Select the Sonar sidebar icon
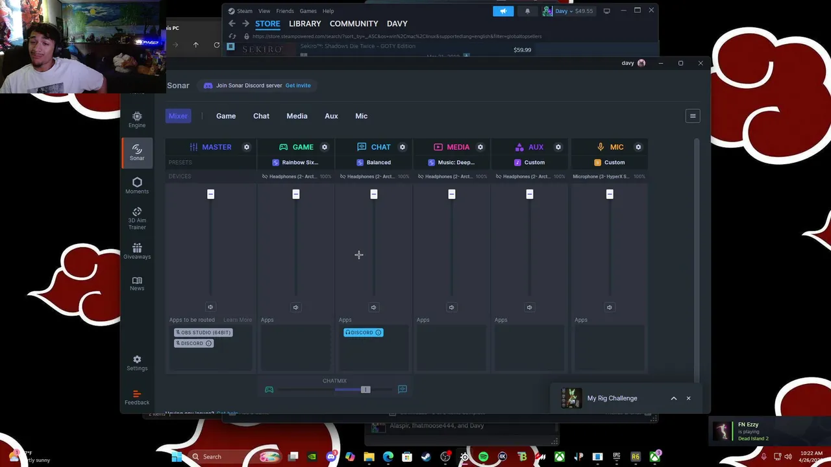This screenshot has height=467, width=831. point(137,152)
